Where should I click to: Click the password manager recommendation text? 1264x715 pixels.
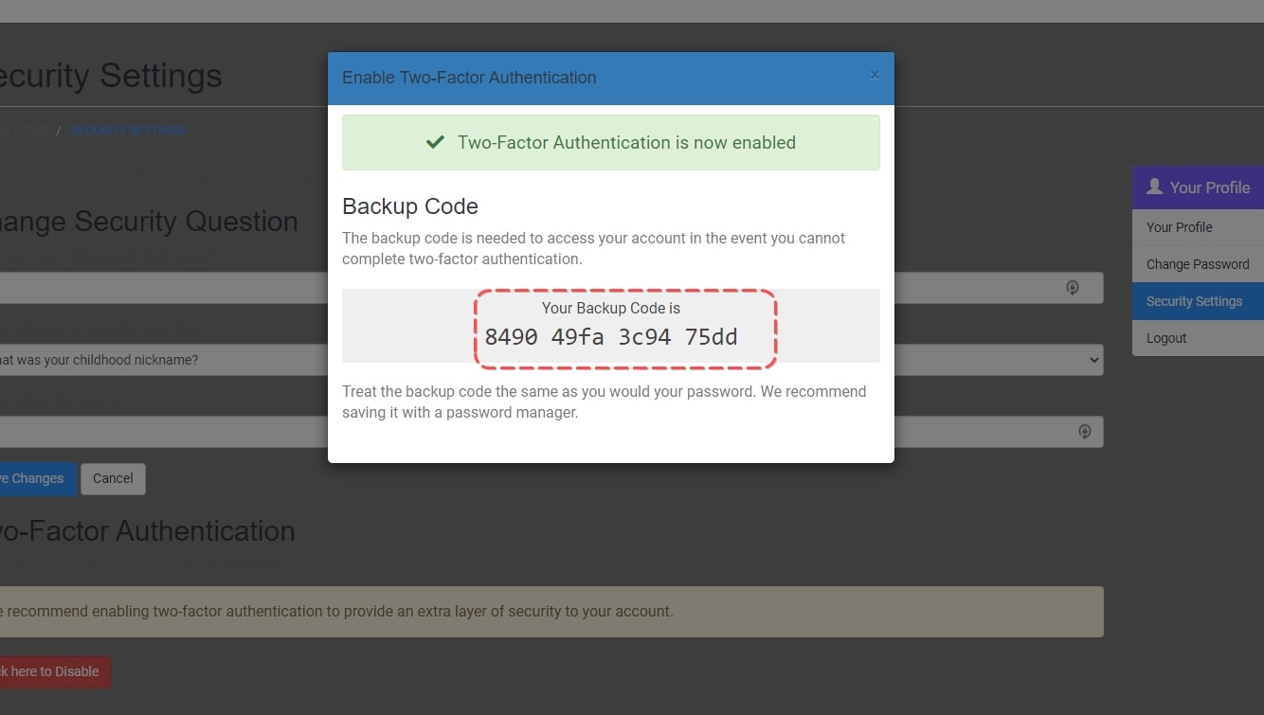pyautogui.click(x=604, y=402)
